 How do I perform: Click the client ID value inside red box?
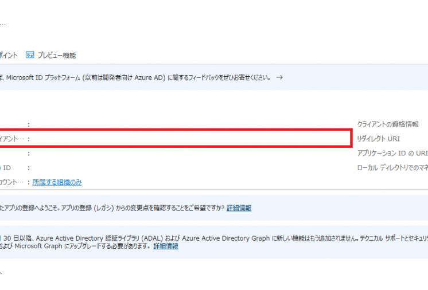(118, 139)
